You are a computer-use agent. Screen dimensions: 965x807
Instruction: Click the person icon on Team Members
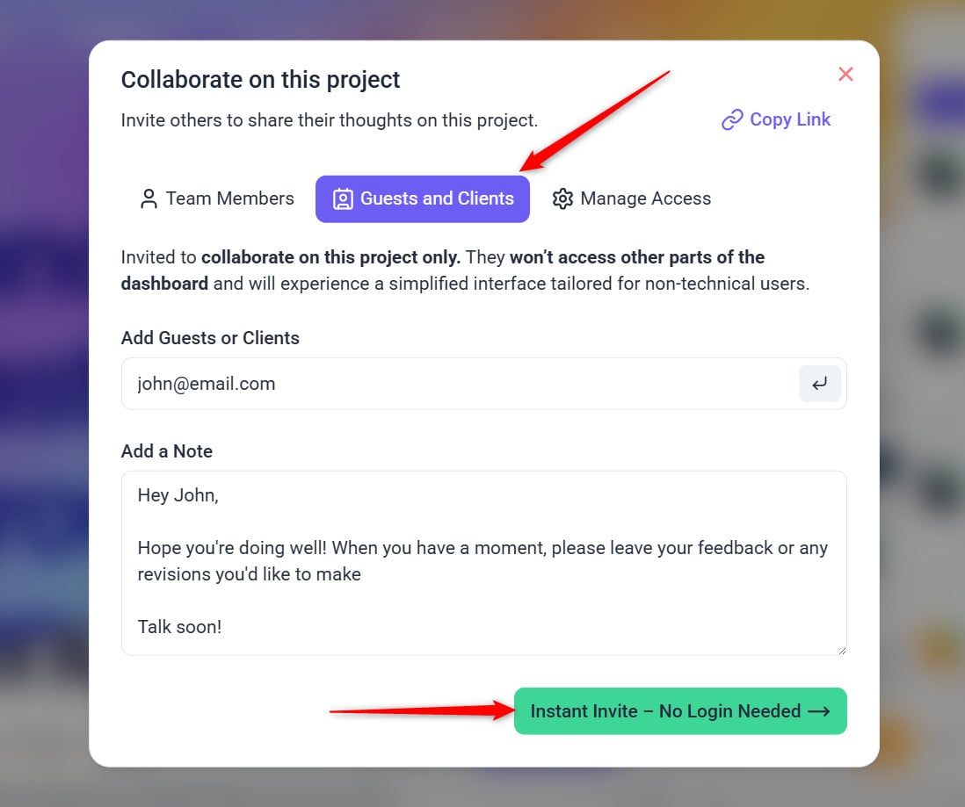149,198
